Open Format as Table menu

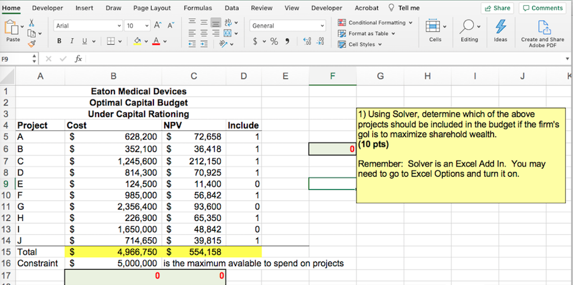point(367,34)
